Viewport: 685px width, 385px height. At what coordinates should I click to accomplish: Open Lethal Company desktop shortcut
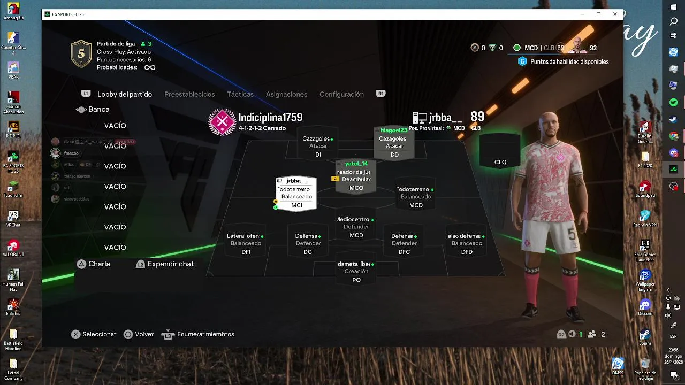13,369
